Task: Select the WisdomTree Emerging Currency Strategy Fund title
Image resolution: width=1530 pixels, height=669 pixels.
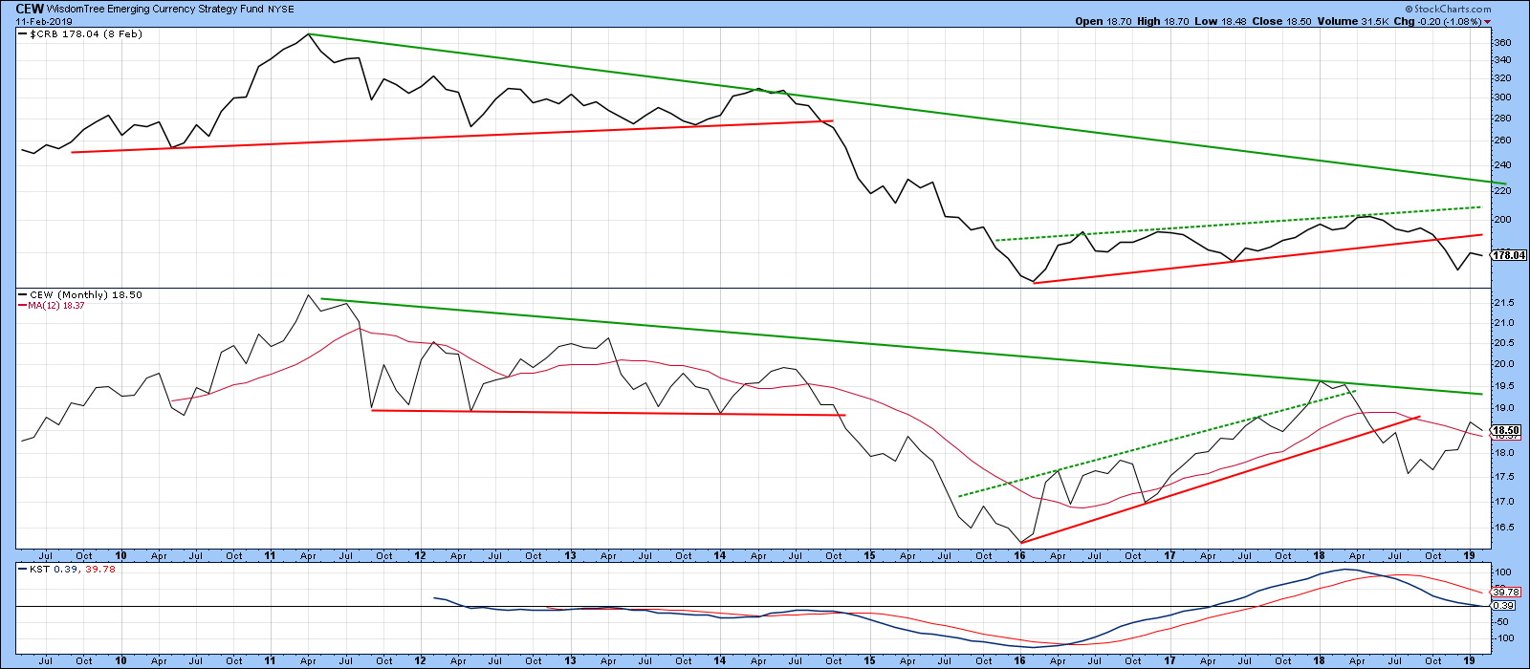Action: tap(155, 9)
